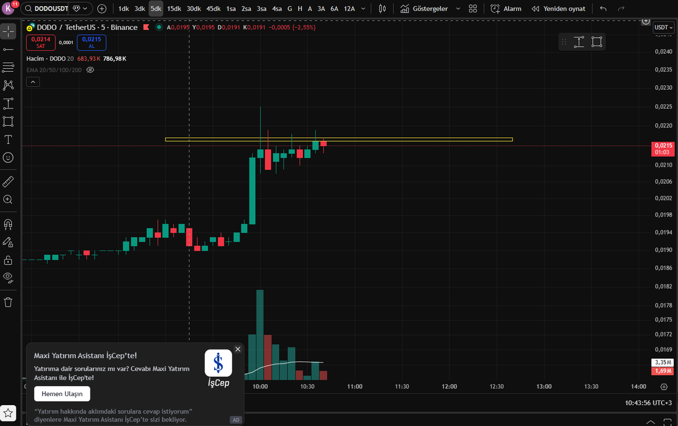Screen dimensions: 678x426
Task: Switch to the 15dk interval
Action: pyautogui.click(x=173, y=8)
